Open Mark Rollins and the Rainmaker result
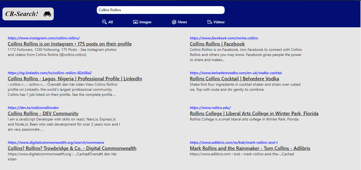The image size is (361, 170). click(x=250, y=148)
